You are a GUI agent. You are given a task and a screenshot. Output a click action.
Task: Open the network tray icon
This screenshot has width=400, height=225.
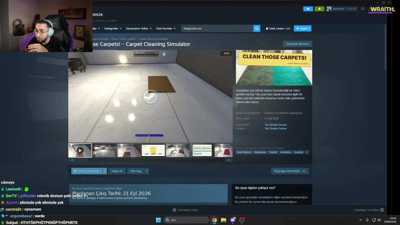tap(374, 220)
